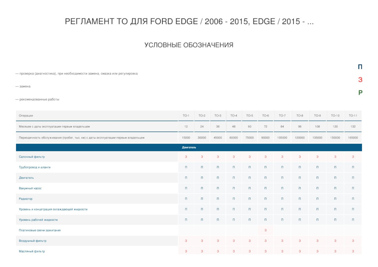Open the Вакумный насос link
This screenshot has width=378, height=267.
tap(30, 188)
